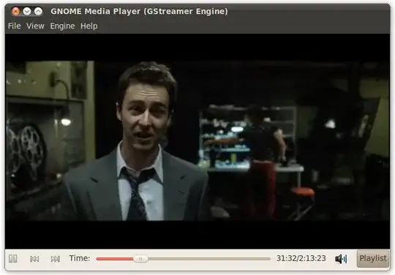This screenshot has height=275, width=395.
Task: Maximize the media player window
Action: tap(38, 11)
